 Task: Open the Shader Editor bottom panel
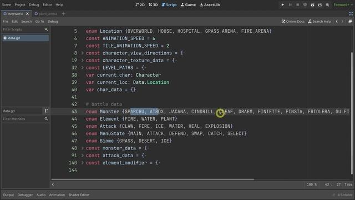[x=79, y=195]
